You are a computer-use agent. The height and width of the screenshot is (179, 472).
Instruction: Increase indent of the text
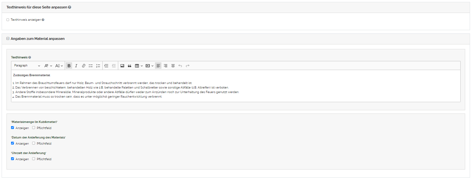coord(106,66)
